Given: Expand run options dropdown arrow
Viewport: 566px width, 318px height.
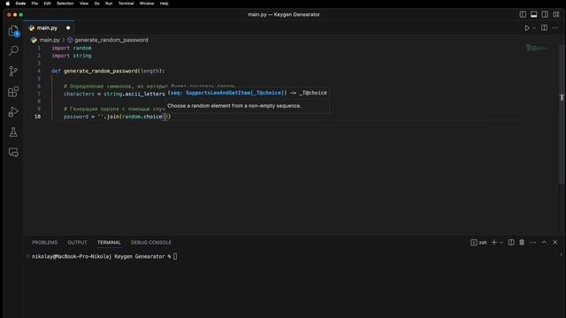Looking at the screenshot, I should [x=534, y=28].
